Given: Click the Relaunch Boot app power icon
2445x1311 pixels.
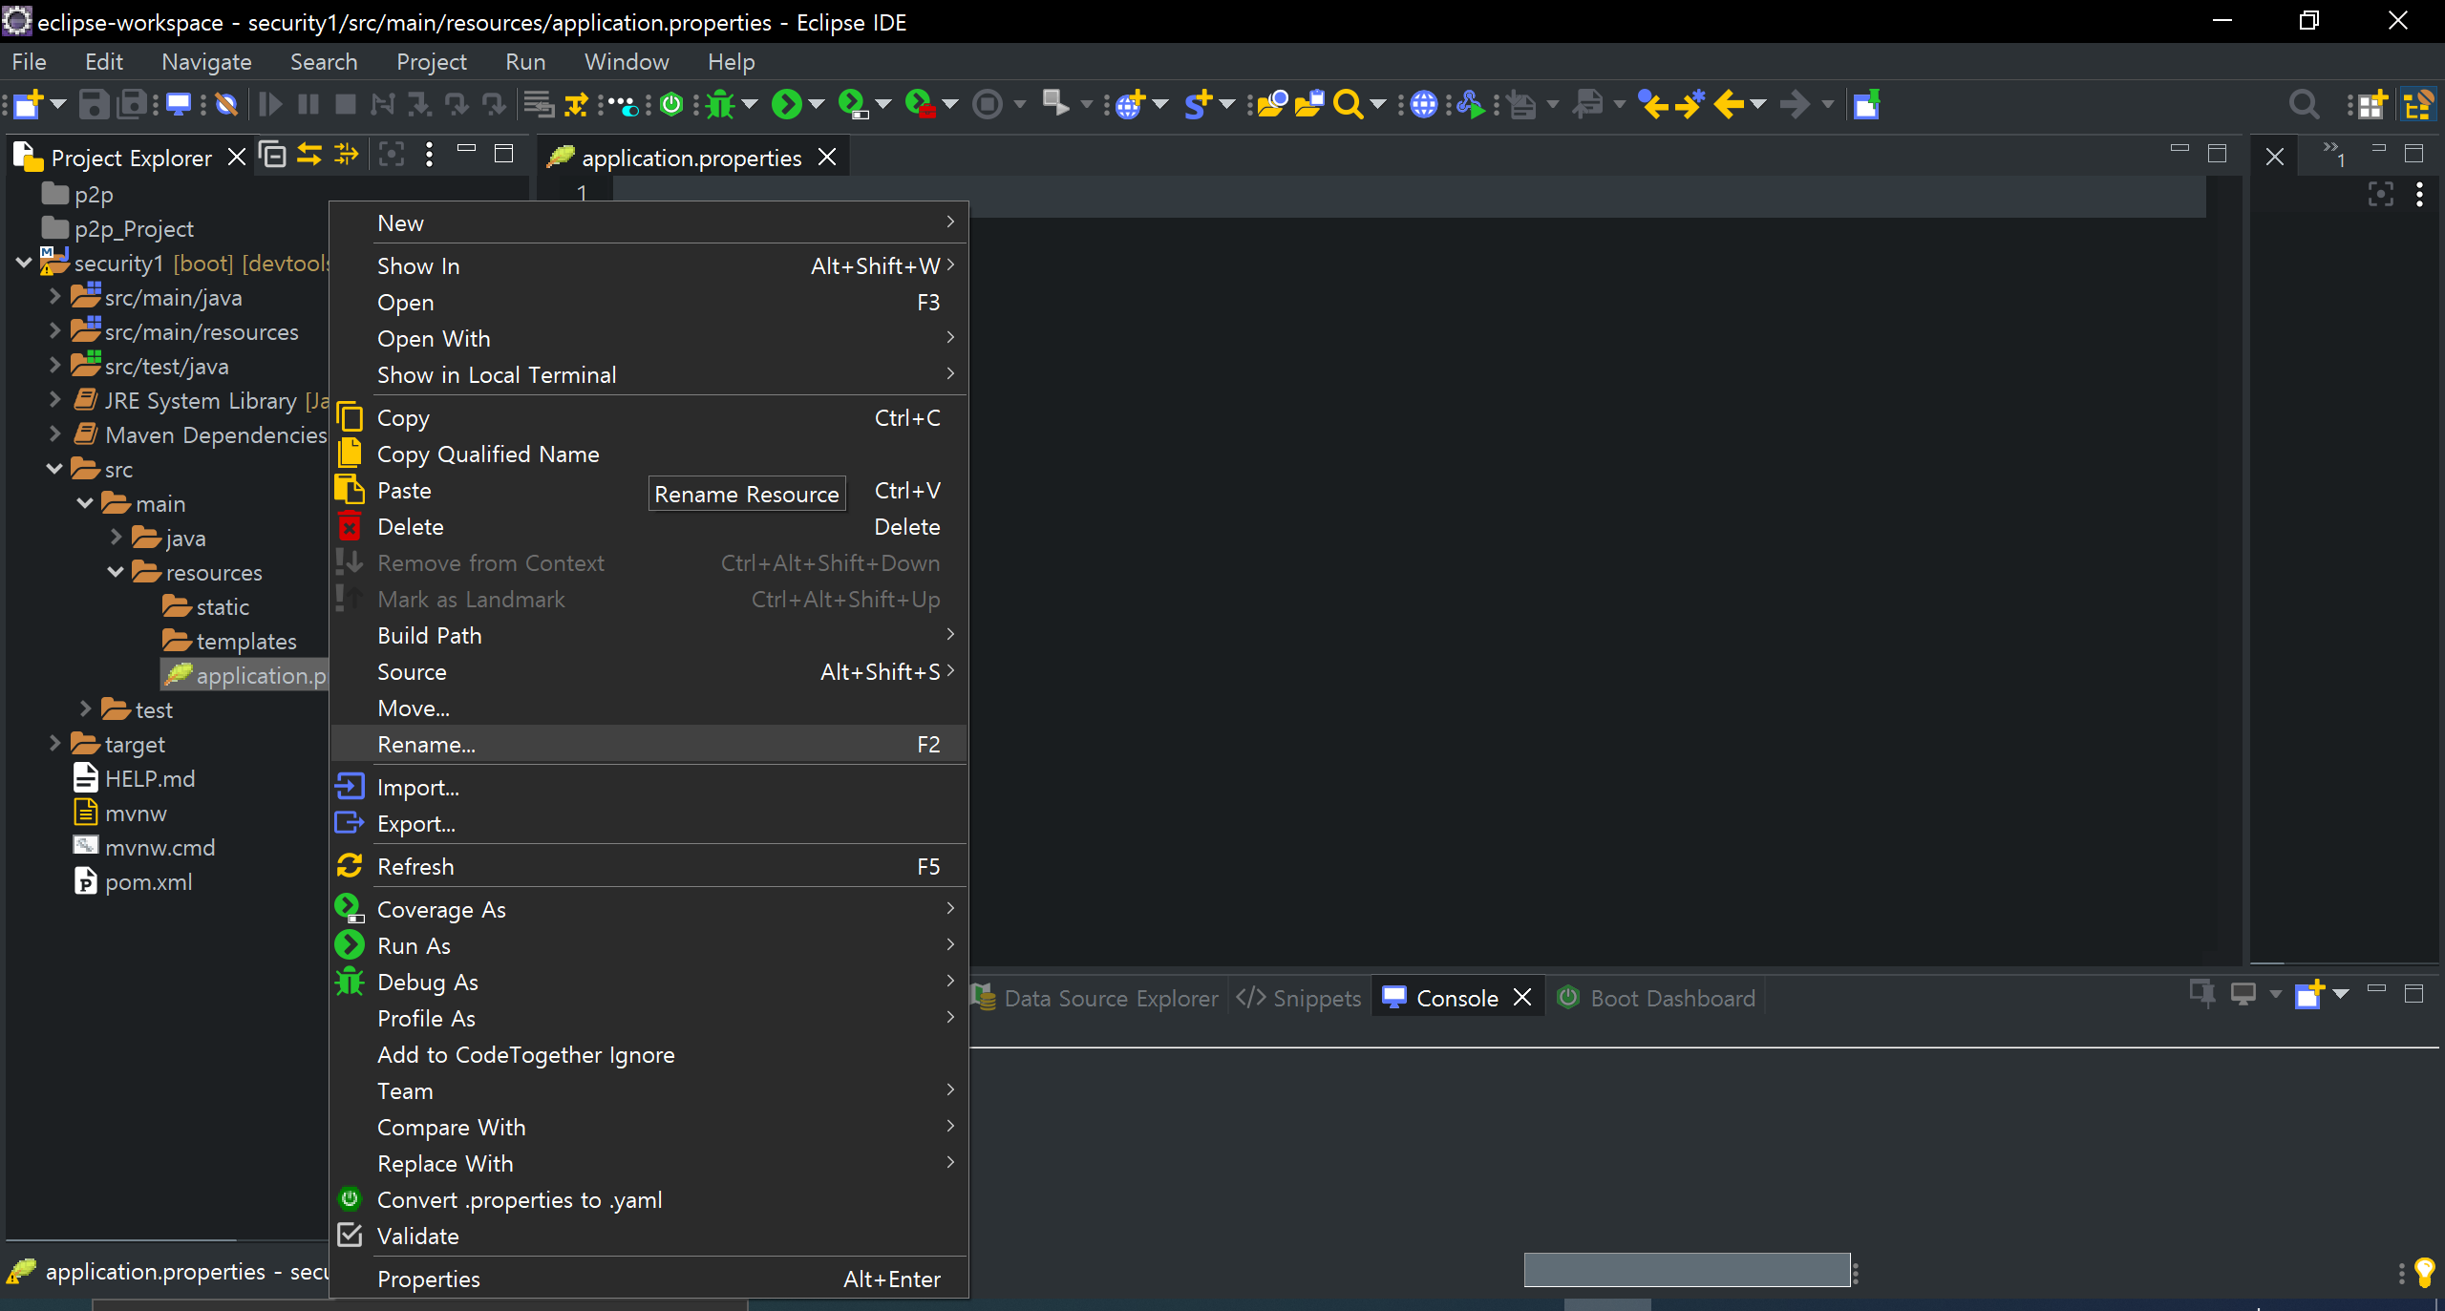Looking at the screenshot, I should click(x=671, y=104).
